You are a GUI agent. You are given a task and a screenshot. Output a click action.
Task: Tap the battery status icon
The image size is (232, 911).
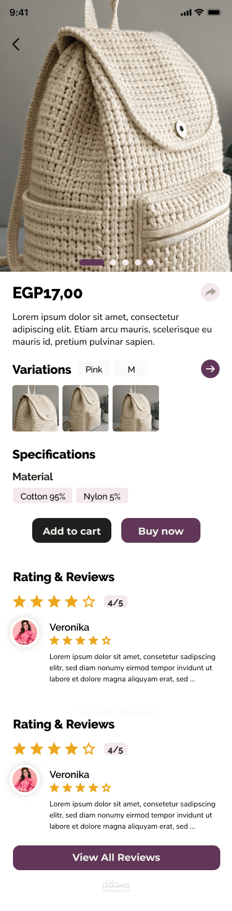tap(215, 12)
